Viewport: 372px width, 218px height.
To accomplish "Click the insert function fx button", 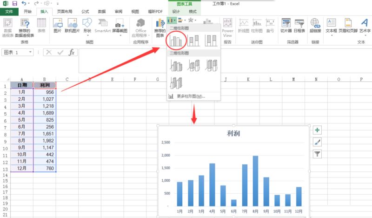I will pyautogui.click(x=72, y=52).
